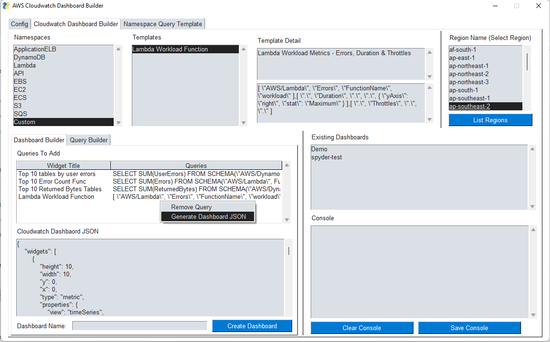Select 'Top 10 Error Count Func' row
This screenshot has height=342, width=550.
[x=149, y=181]
